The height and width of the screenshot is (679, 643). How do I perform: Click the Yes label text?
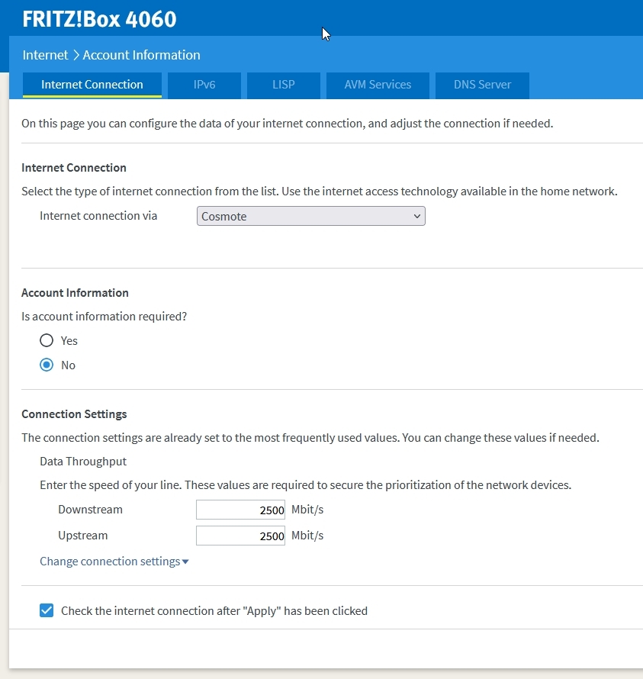pos(69,341)
